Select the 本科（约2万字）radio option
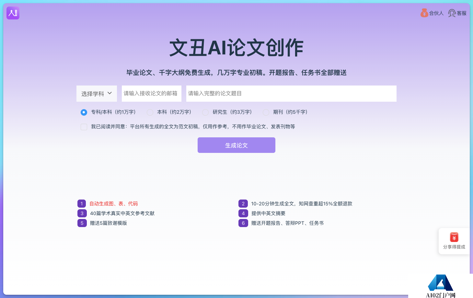Screen dimensions: 473x298 click(x=150, y=112)
